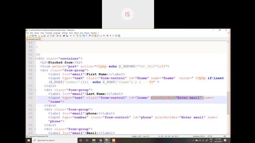The image size is (255, 143).
Task: Click the Print toolbar icon
Action: [44, 36]
